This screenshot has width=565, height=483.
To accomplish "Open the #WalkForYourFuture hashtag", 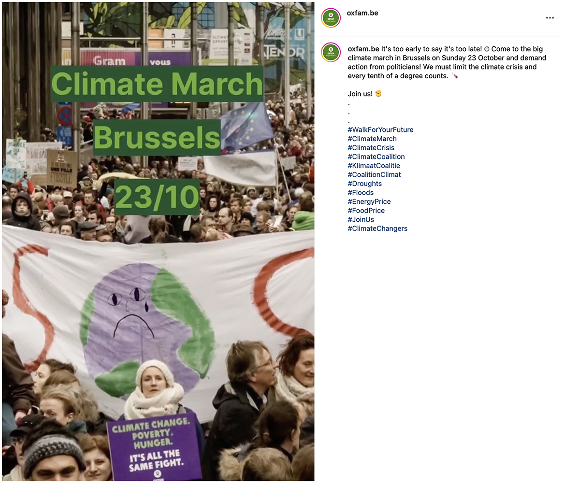I will [380, 129].
